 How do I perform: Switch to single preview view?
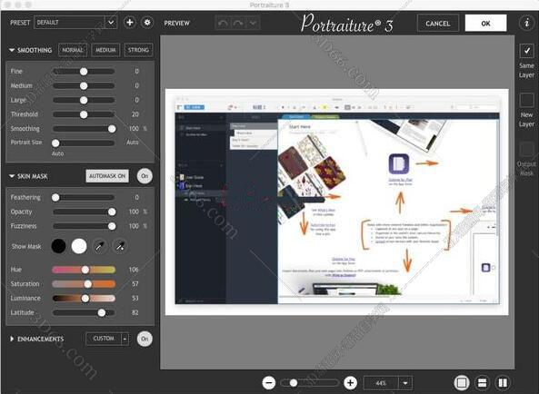pos(462,383)
